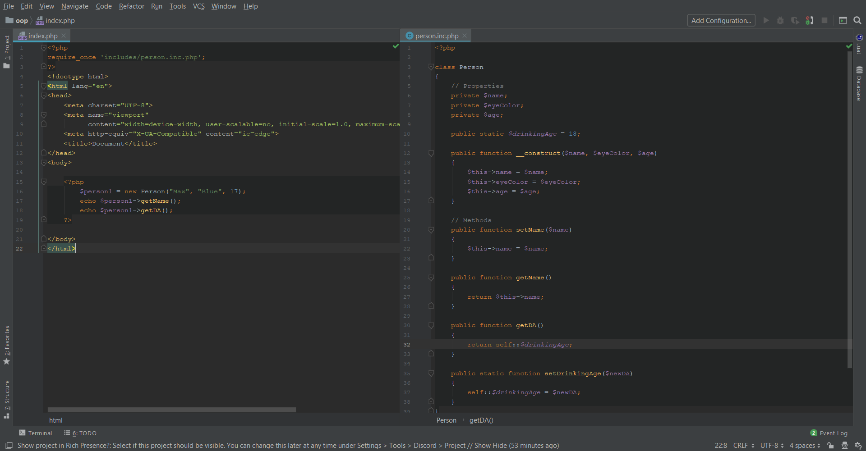The width and height of the screenshot is (866, 451).
Task: Click the Hector inspections icon in status bar
Action: 845,446
